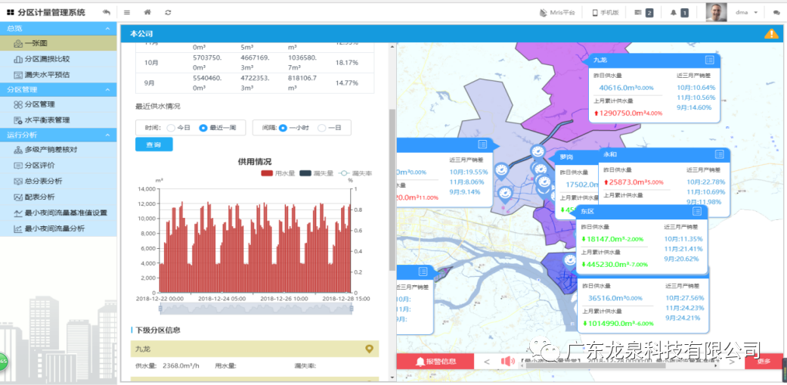787x385 pixels.
Task: Choose the 一日 interval radio button
Action: point(322,128)
